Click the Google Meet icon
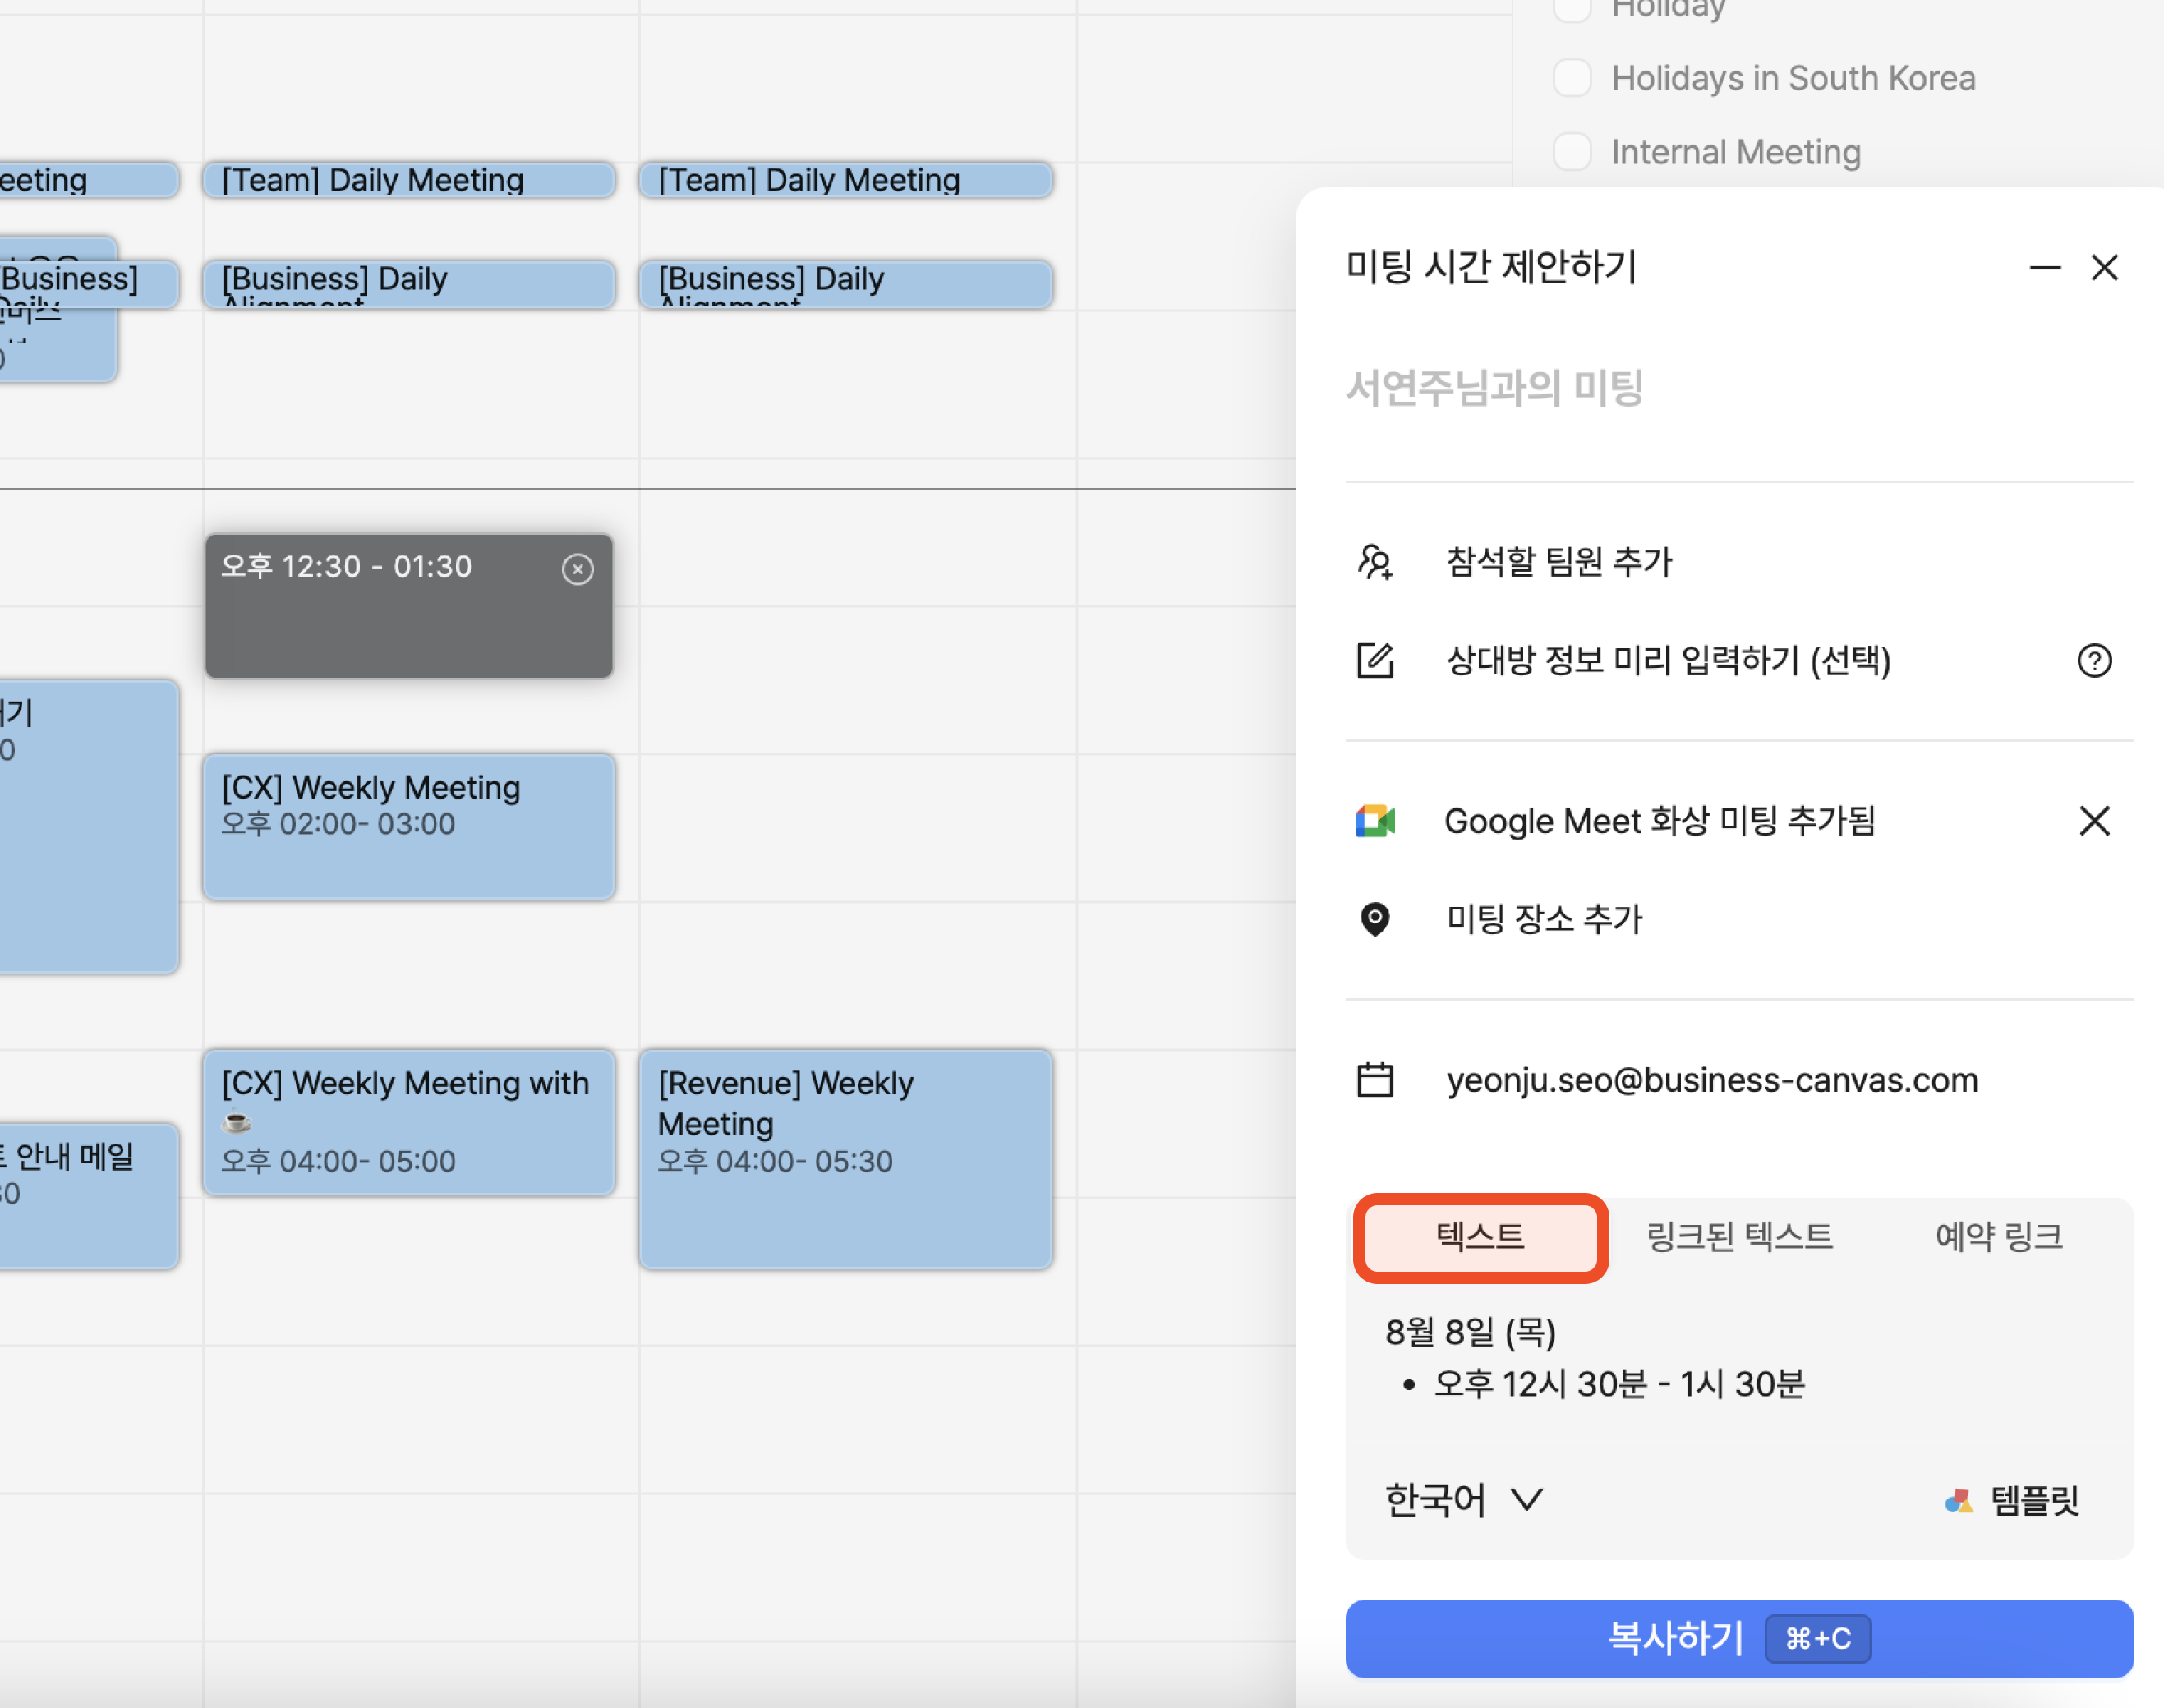2164x1708 pixels. tap(1375, 821)
